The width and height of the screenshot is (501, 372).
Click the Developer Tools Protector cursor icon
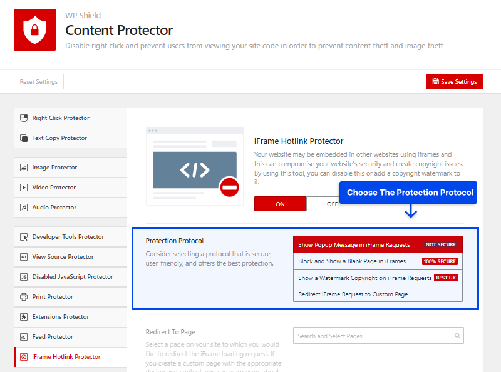click(24, 237)
